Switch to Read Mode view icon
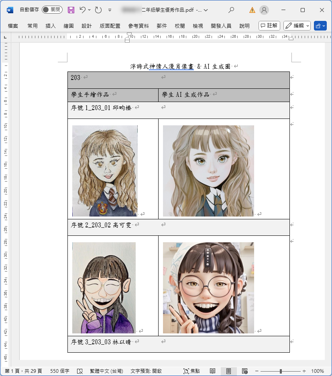The image size is (332, 376). [x=213, y=371]
